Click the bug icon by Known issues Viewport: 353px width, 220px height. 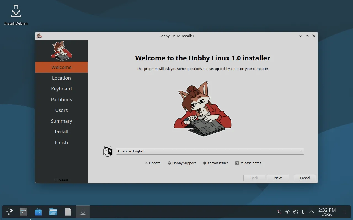point(205,163)
